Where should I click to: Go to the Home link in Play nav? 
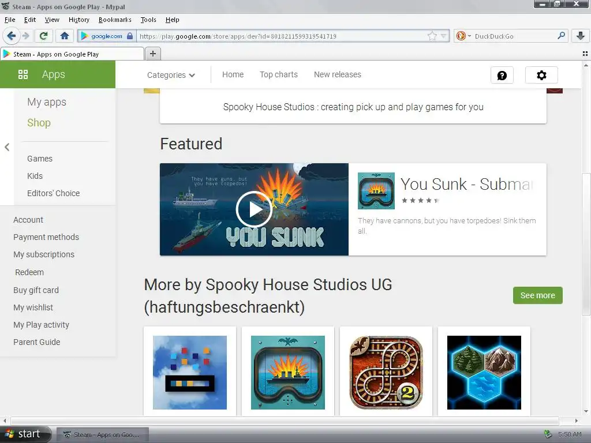click(233, 74)
